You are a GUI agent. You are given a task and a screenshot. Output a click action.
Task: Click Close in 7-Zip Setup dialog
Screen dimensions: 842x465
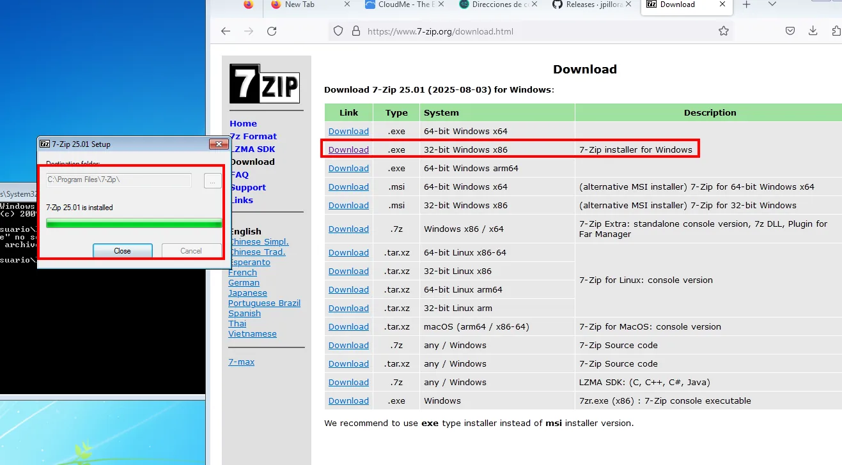[x=122, y=250]
